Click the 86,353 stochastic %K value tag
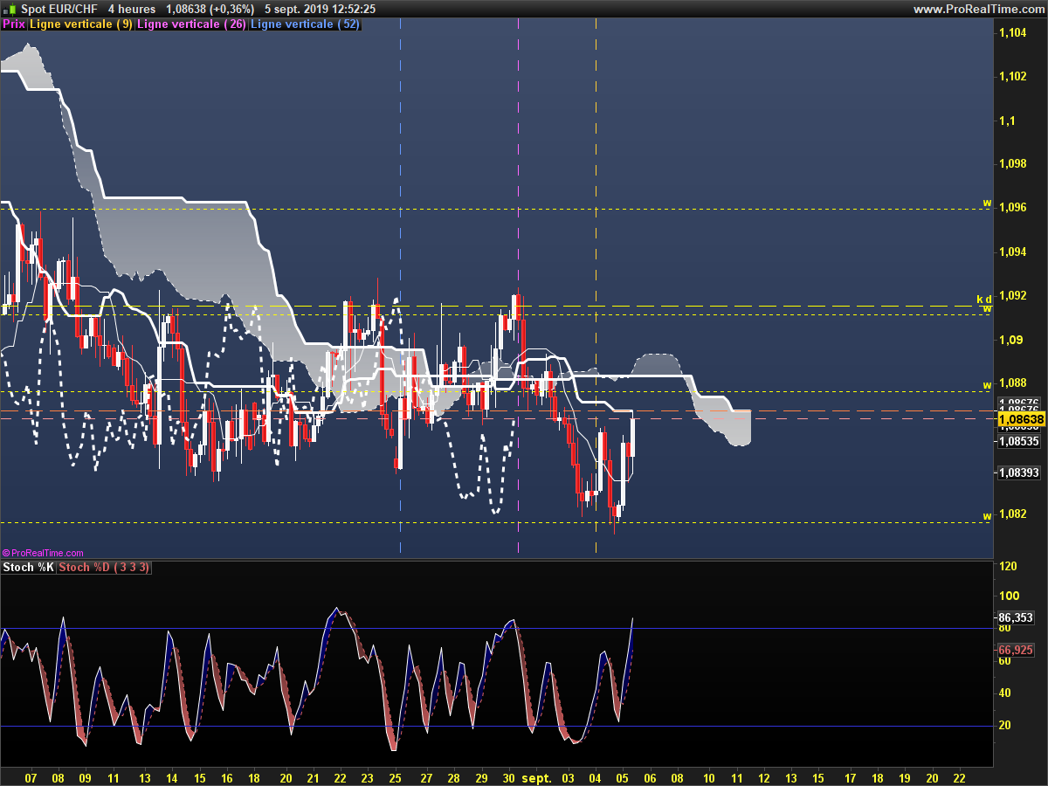This screenshot has height=786, width=1048. click(x=1016, y=617)
